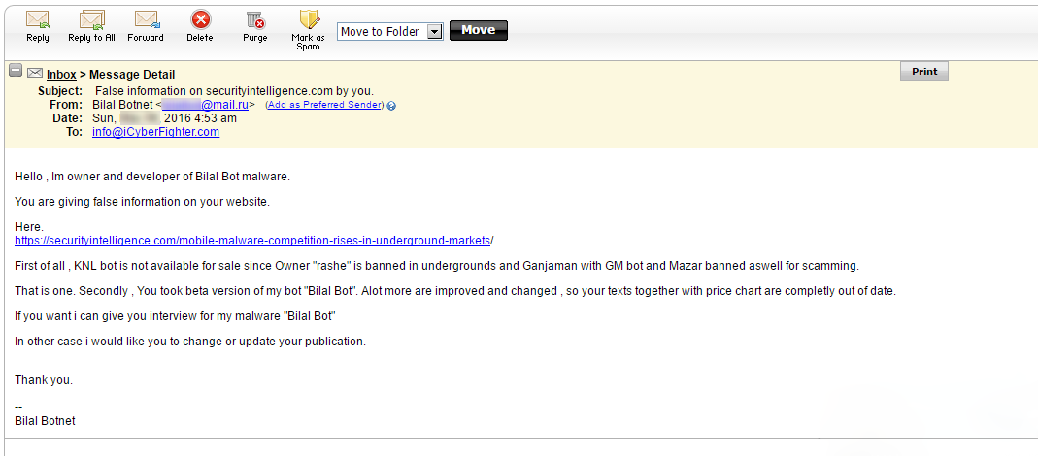
Task: Click the red Delete icon
Action: pos(200,19)
